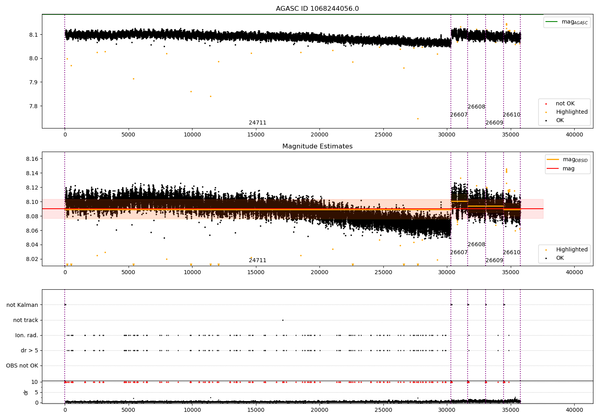Click 'Highlighted' in the top plot legend
The width and height of the screenshot is (599, 419).
pyautogui.click(x=572, y=112)
